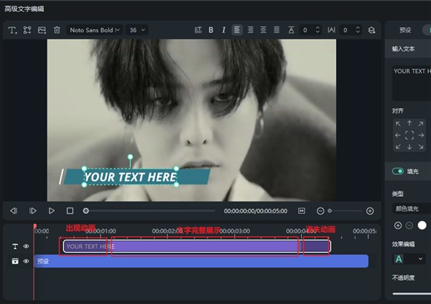This screenshot has width=431, height=304.
Task: Click the timeline zoom out minus icon
Action: (321, 211)
